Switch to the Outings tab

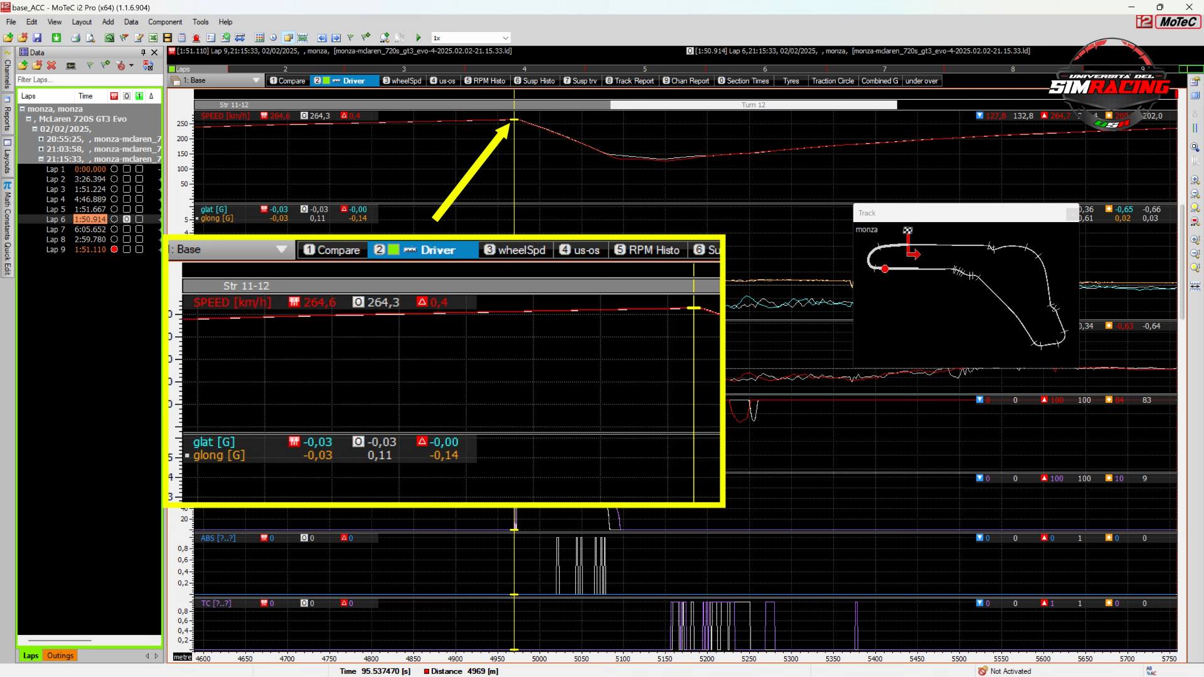(60, 656)
